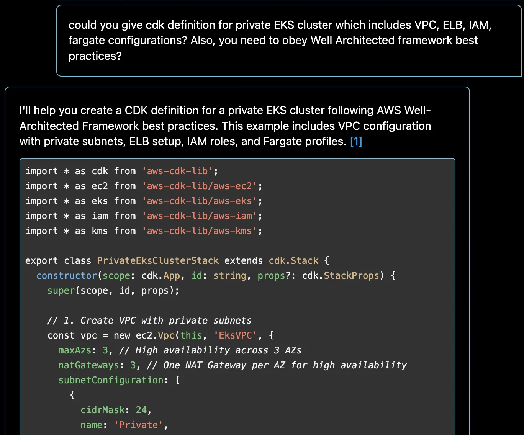This screenshot has height=435, width=524.
Task: Click the 'cidrMask: 24,' line
Action: [x=116, y=410]
